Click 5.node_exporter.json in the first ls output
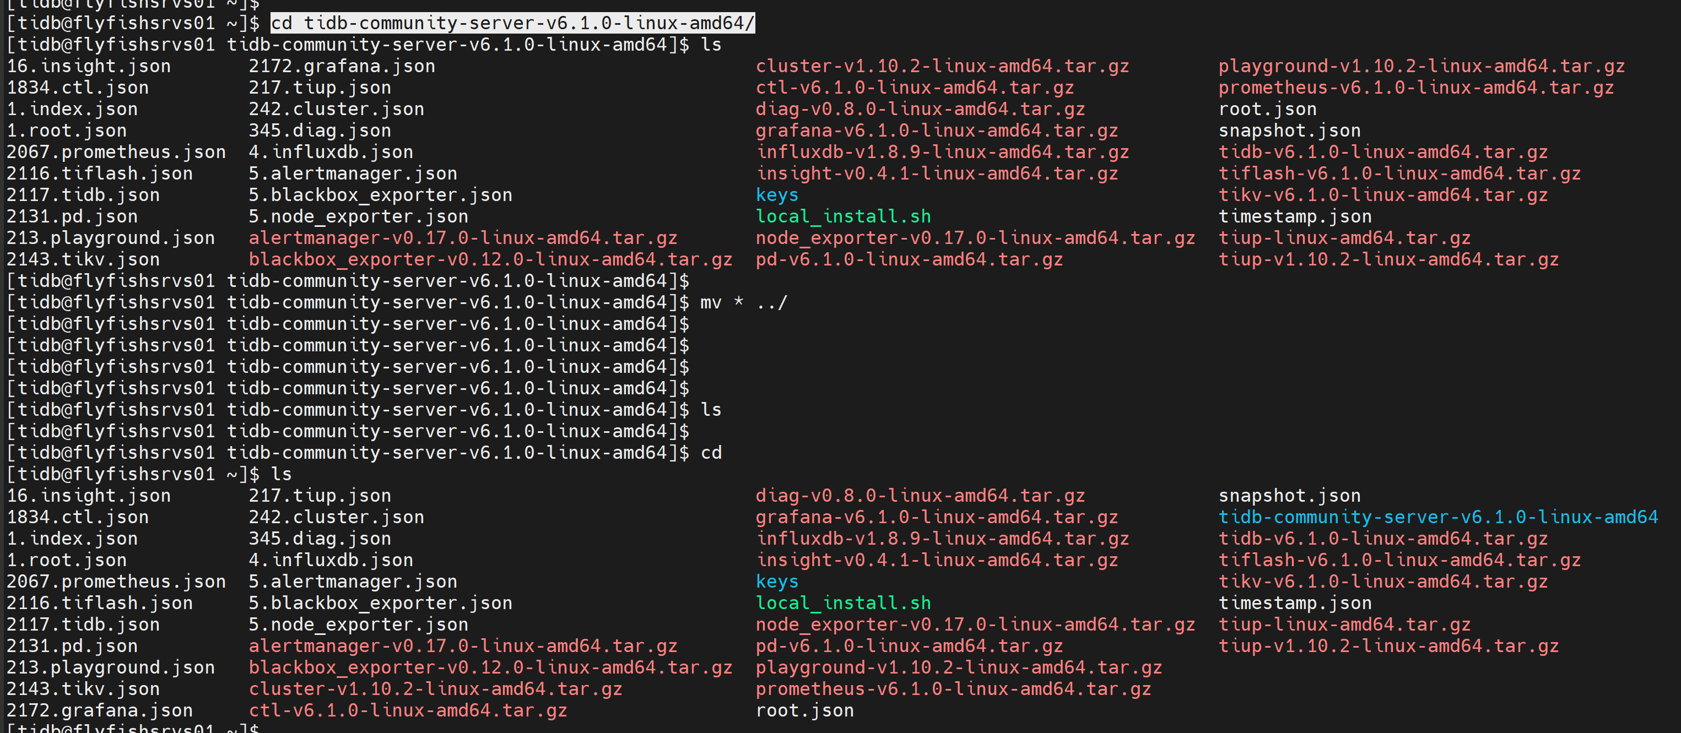The height and width of the screenshot is (733, 1681). click(x=358, y=216)
